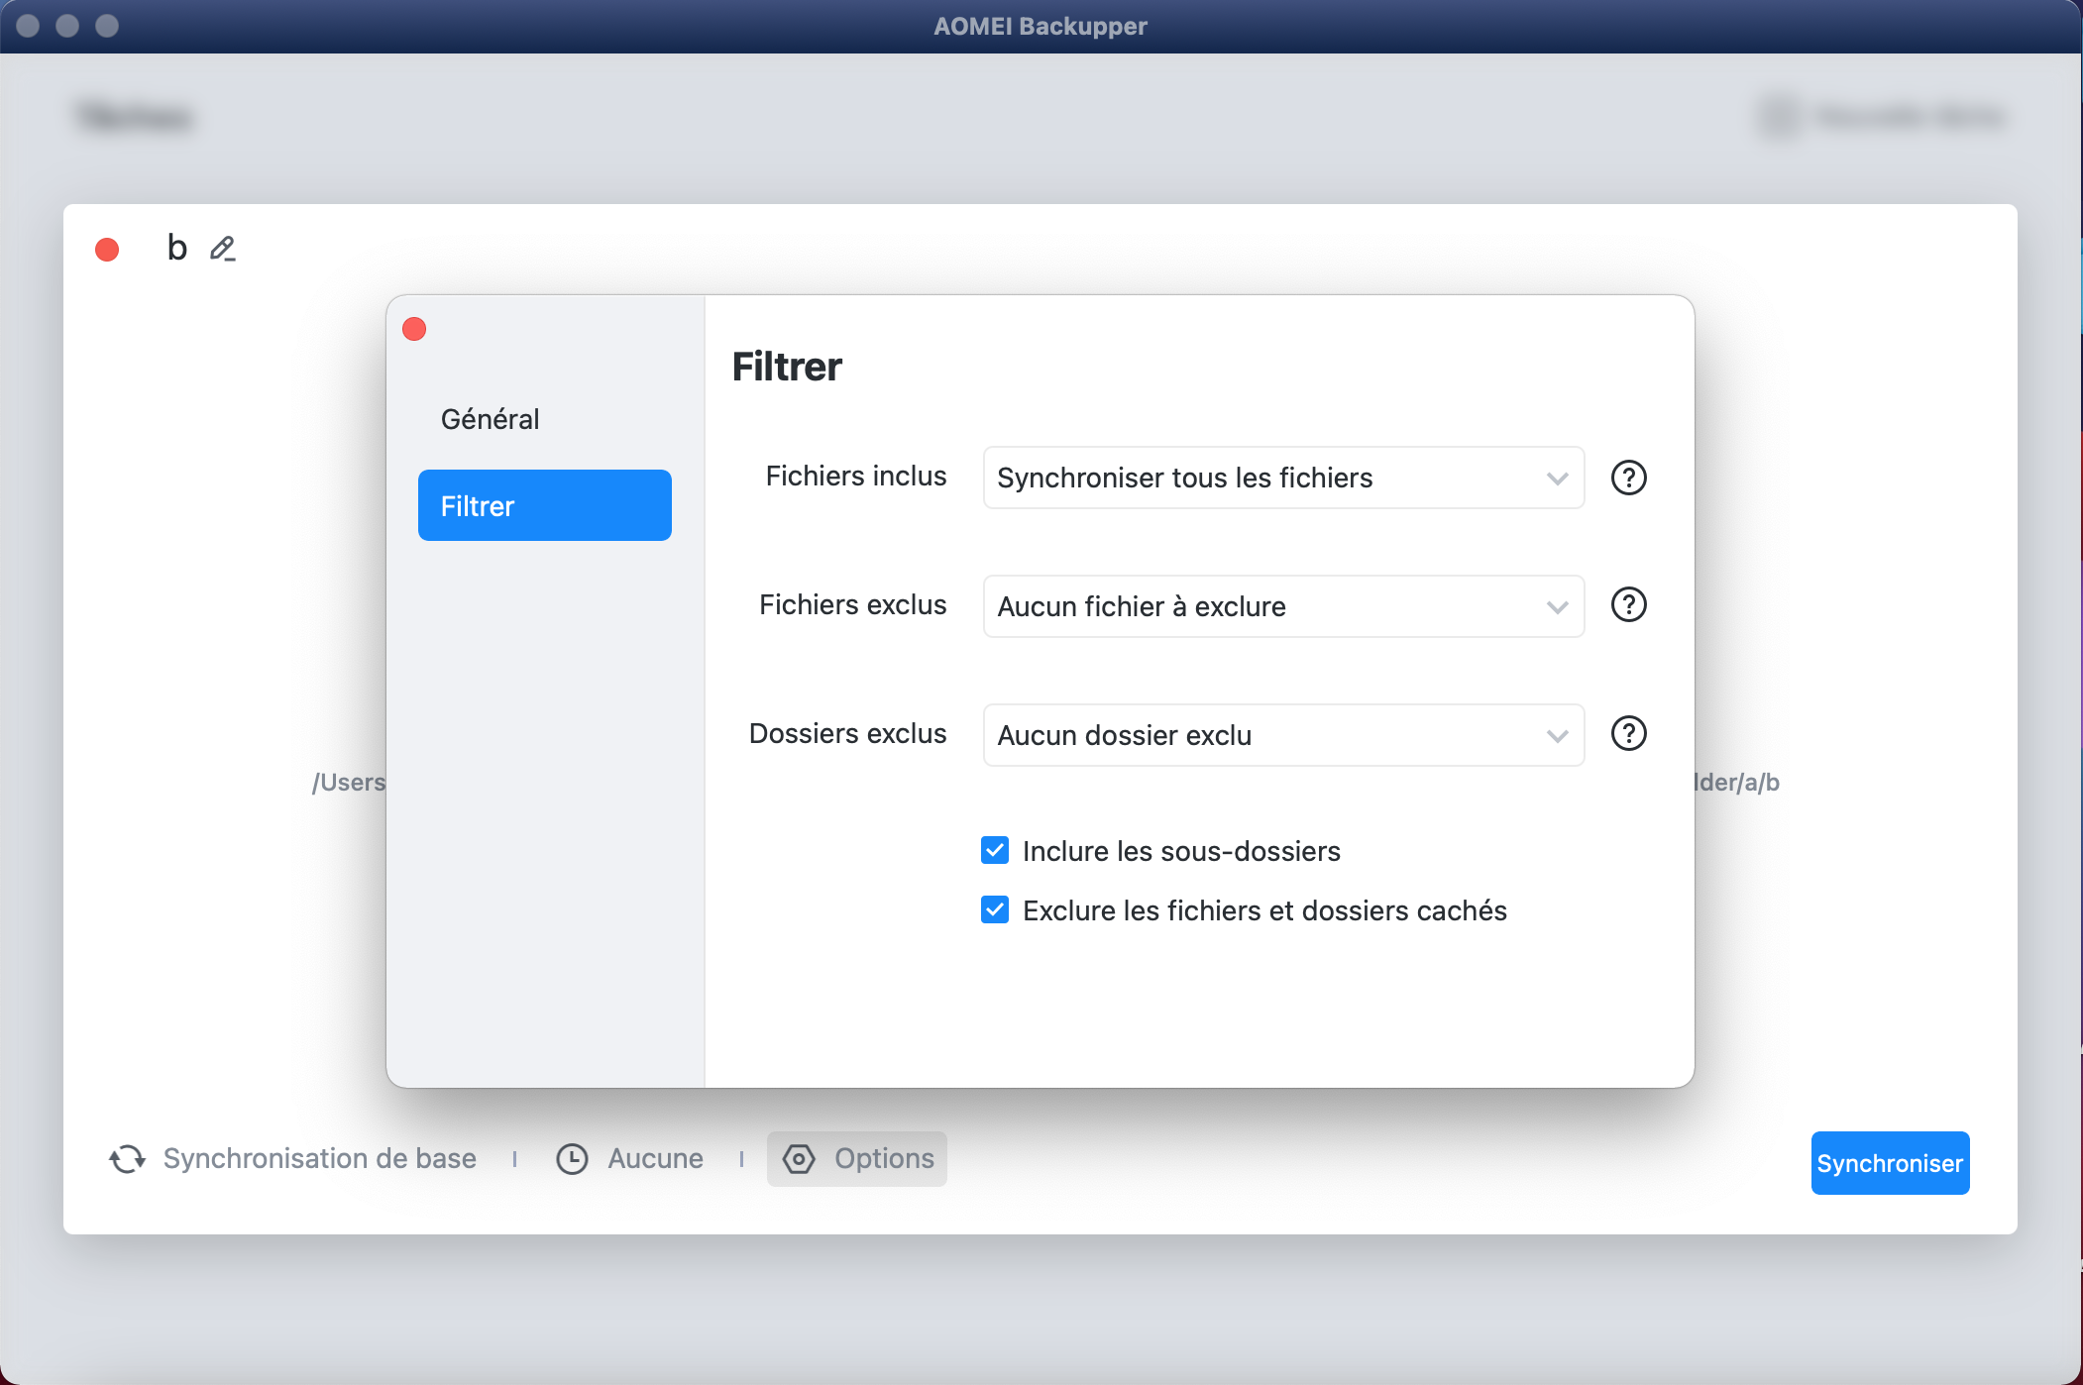
Task: Uncheck Inclure les sous-dossiers
Action: [995, 850]
